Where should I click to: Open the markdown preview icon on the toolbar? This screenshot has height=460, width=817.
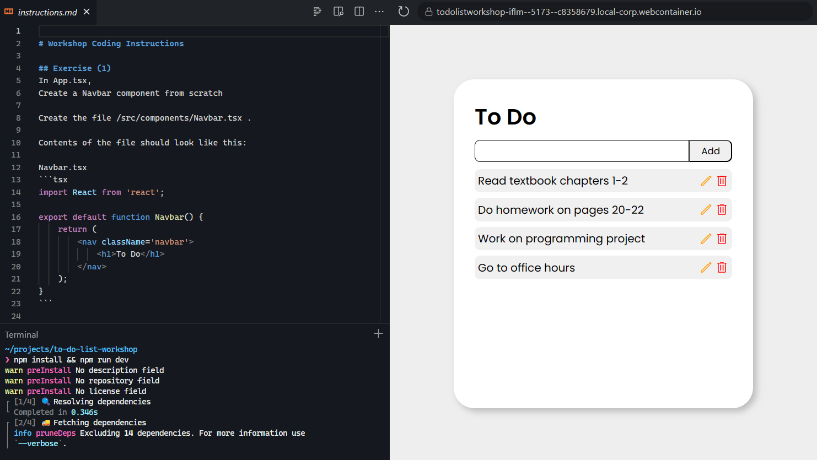click(x=317, y=11)
